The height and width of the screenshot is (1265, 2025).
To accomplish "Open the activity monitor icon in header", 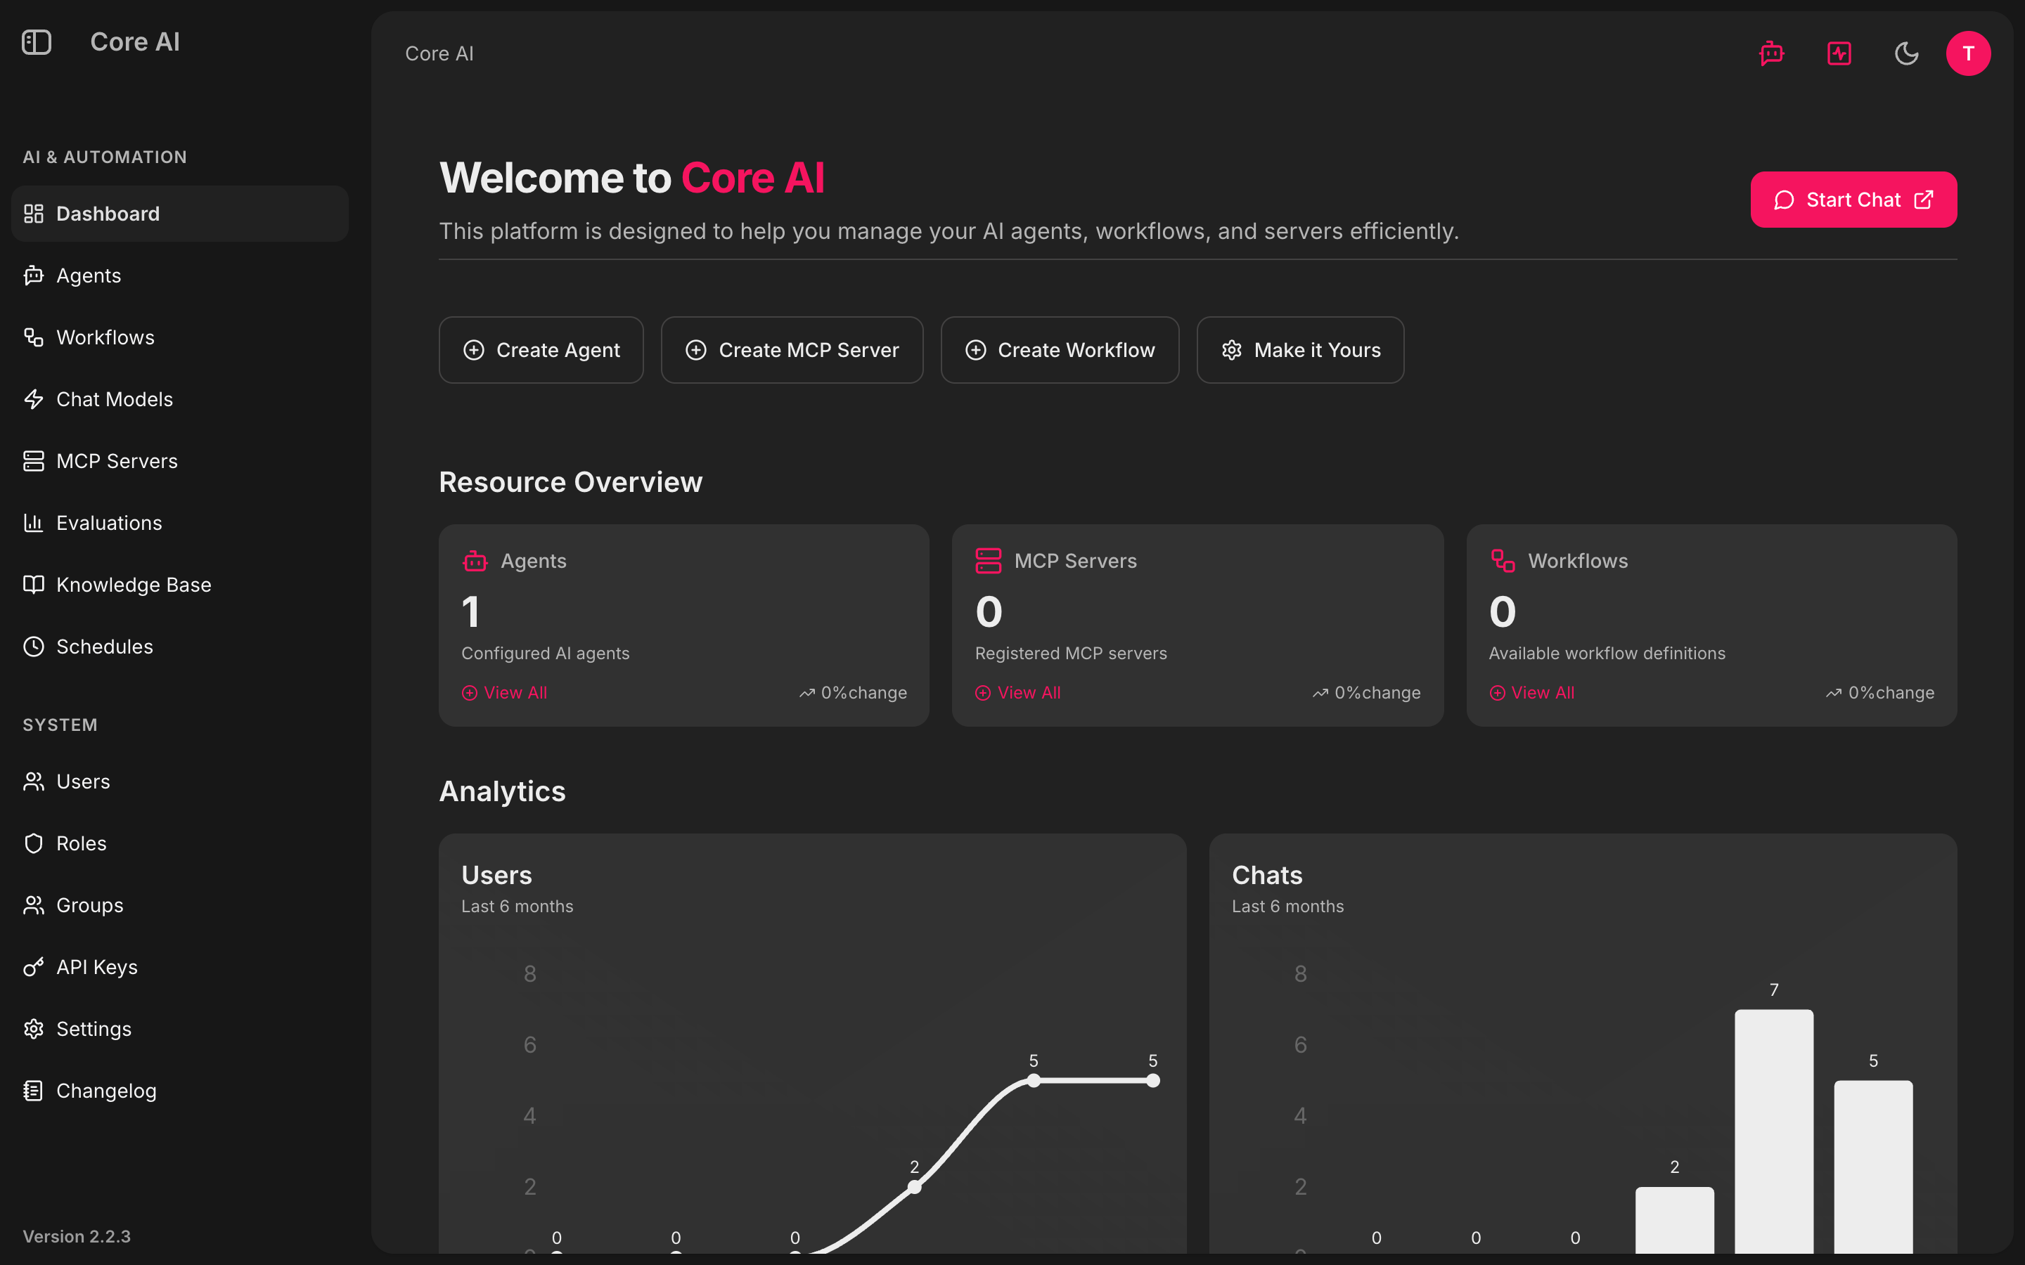I will (x=1839, y=53).
